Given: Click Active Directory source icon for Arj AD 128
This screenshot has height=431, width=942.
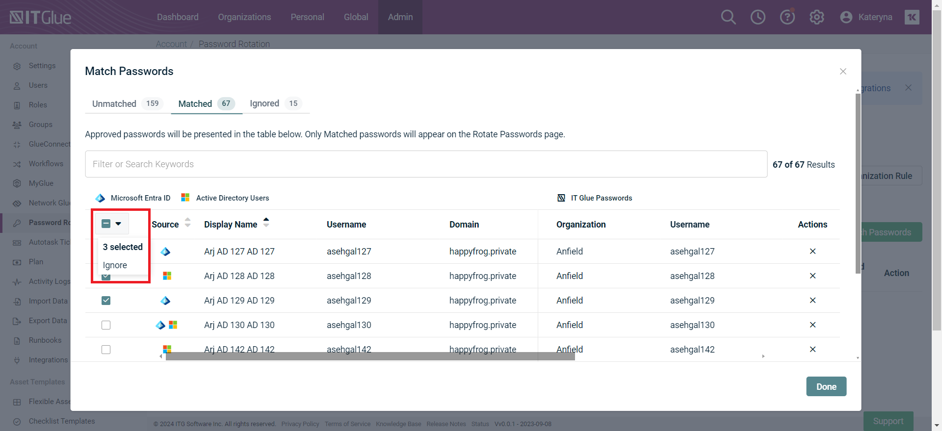Looking at the screenshot, I should pyautogui.click(x=167, y=276).
